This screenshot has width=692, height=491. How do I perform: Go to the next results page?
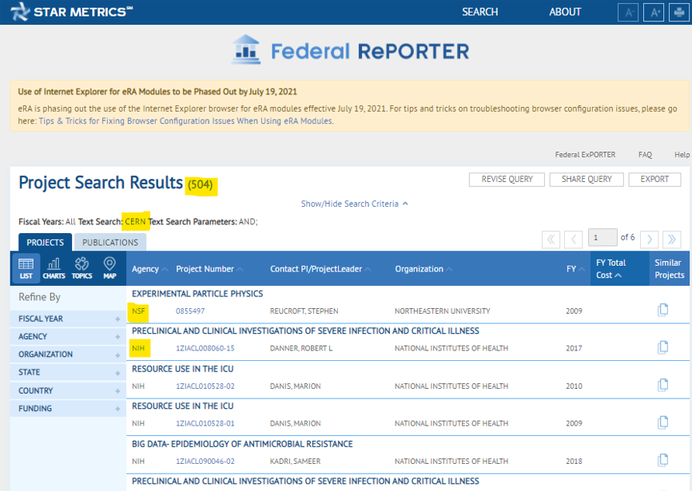[x=649, y=240]
